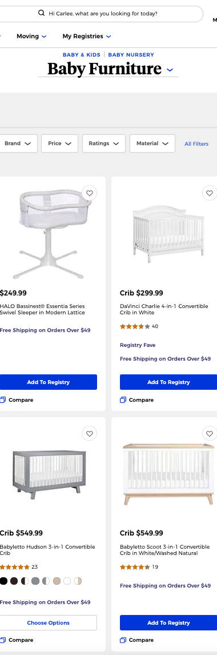Open the All Filters link

196,143
